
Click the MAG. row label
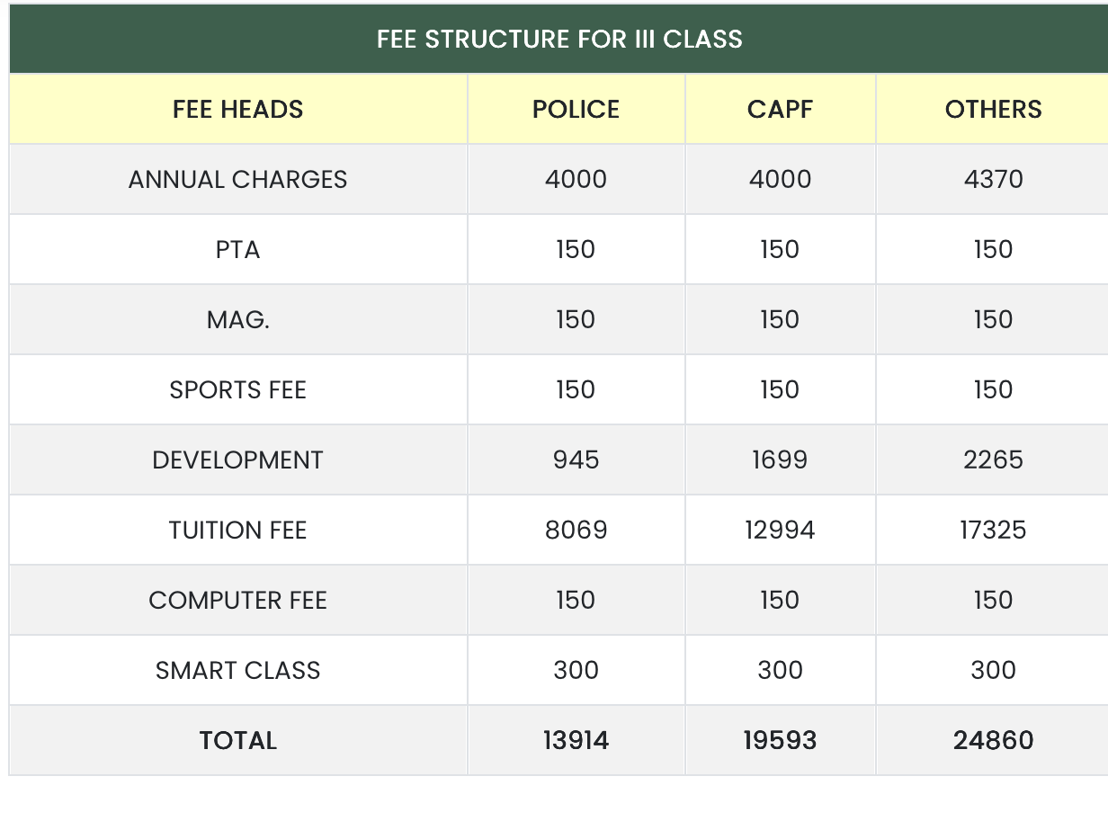click(238, 320)
